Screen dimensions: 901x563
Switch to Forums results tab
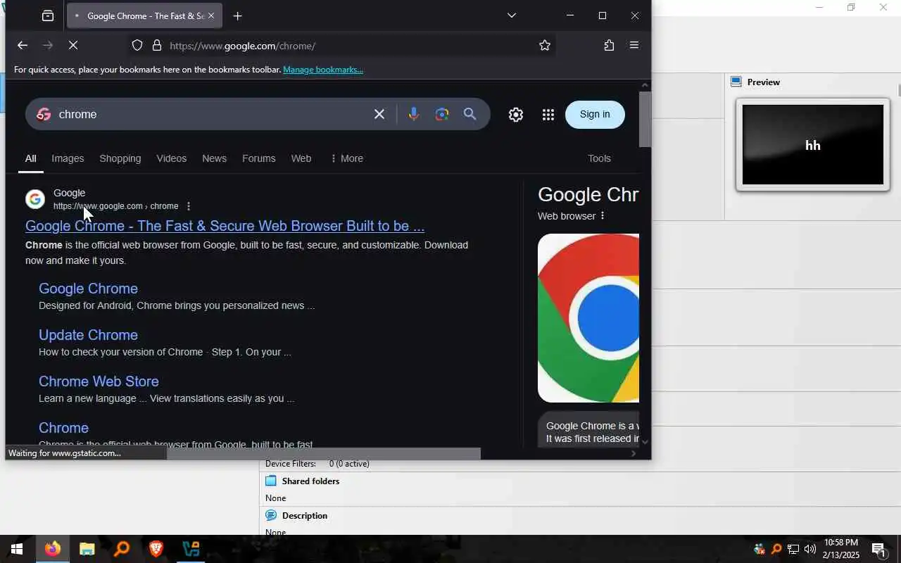[259, 158]
